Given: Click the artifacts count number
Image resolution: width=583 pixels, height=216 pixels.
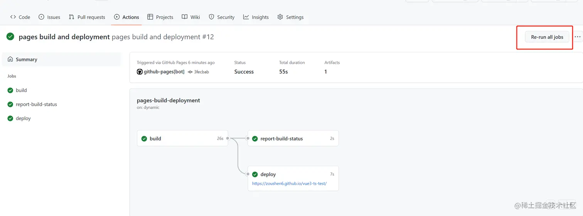Looking at the screenshot, I should pyautogui.click(x=326, y=72).
